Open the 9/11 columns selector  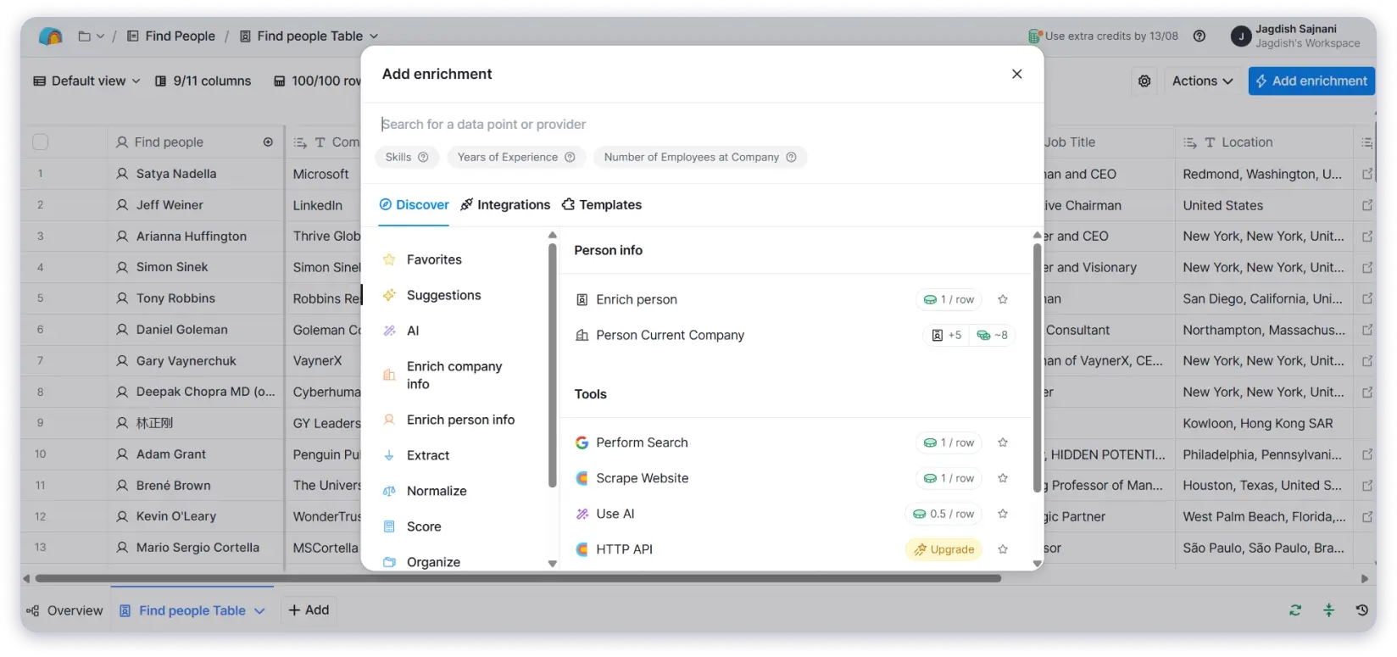click(203, 81)
